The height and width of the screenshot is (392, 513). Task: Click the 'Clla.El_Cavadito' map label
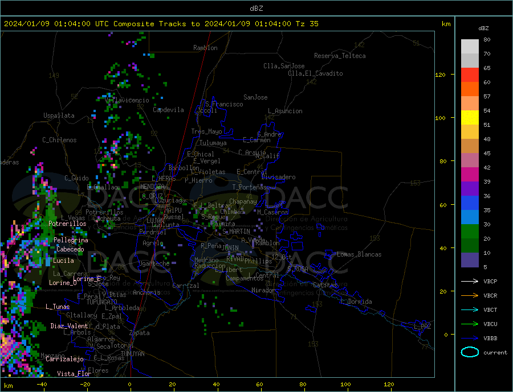(315, 73)
